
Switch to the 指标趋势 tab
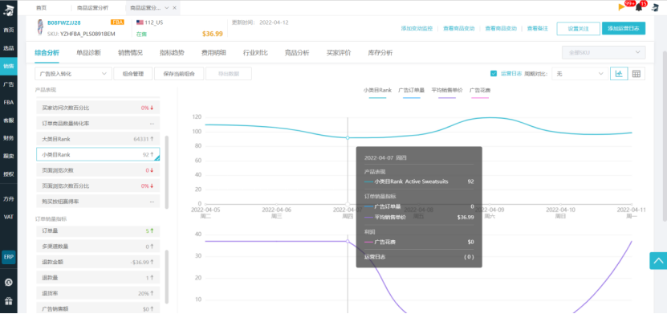(172, 53)
